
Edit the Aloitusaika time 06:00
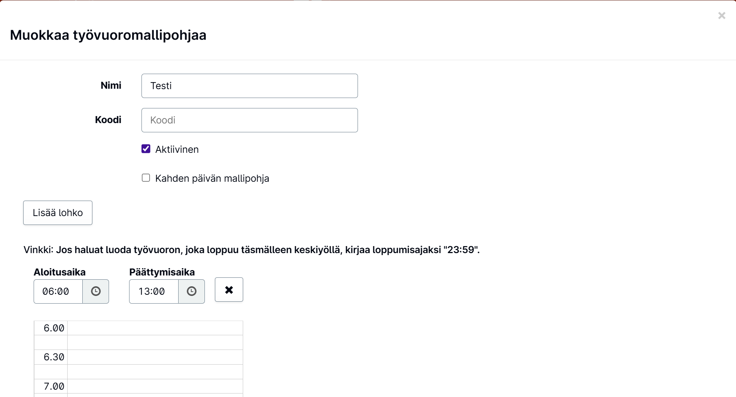(58, 291)
